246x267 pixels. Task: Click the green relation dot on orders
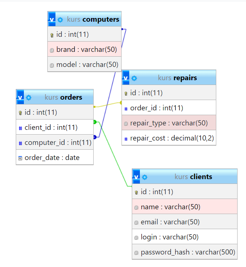(x=95, y=122)
